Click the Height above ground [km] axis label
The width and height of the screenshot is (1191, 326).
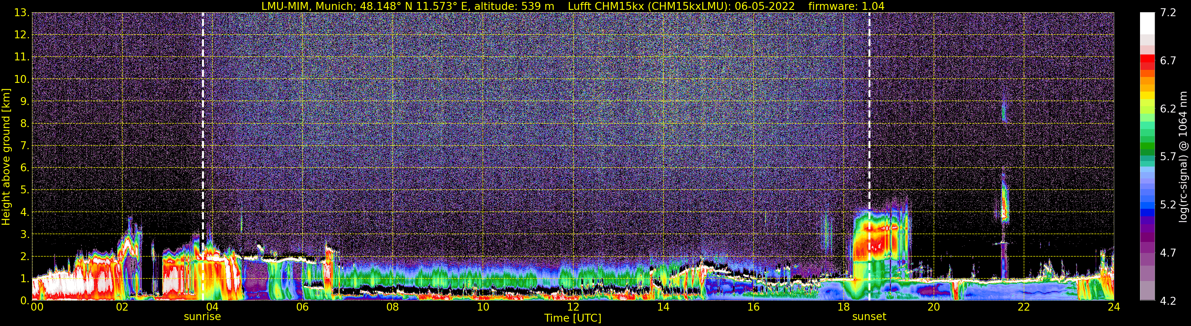click(x=6, y=157)
